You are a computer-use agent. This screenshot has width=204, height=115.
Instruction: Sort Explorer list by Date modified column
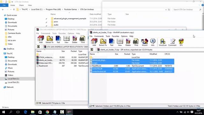(95, 14)
